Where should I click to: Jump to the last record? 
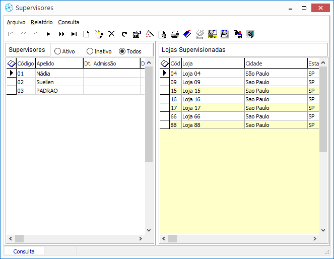(74, 34)
